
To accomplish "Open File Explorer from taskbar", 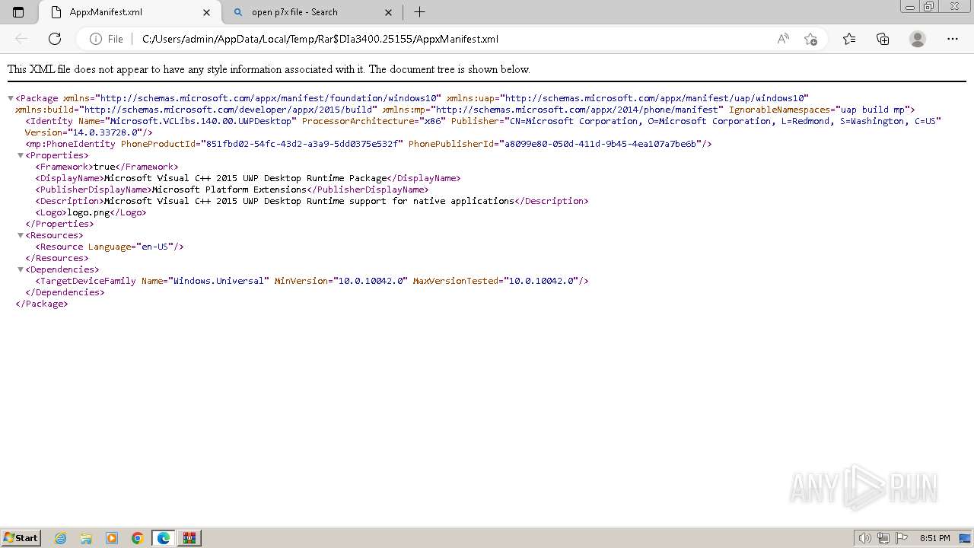I will (86, 538).
